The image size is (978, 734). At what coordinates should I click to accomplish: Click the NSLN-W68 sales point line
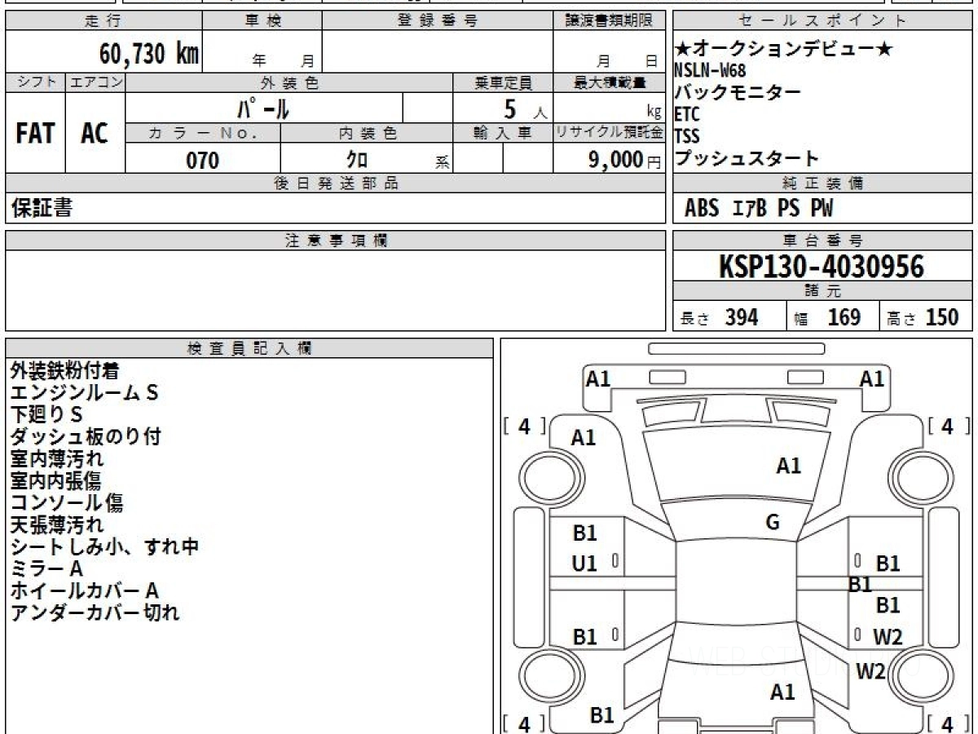click(710, 71)
